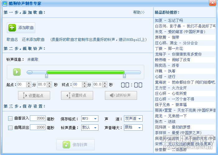Increase 起点 minutes with up arrow
This screenshot has height=155, width=218.
pyautogui.click(x=29, y=83)
